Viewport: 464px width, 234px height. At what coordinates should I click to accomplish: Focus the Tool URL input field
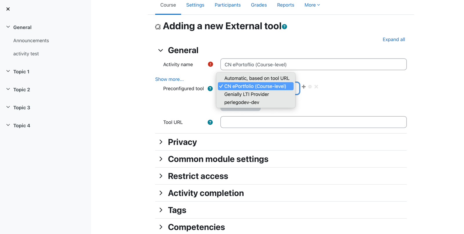coord(313,122)
